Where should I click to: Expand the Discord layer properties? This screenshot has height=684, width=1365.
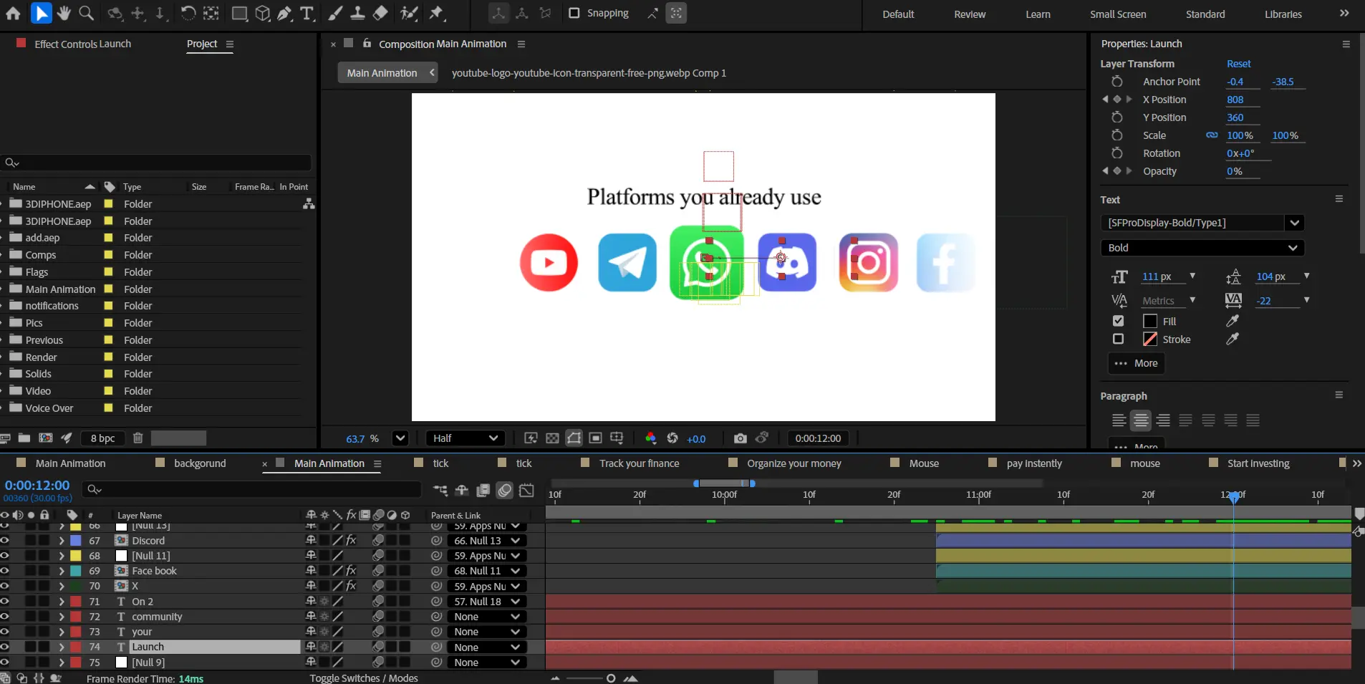(62, 541)
